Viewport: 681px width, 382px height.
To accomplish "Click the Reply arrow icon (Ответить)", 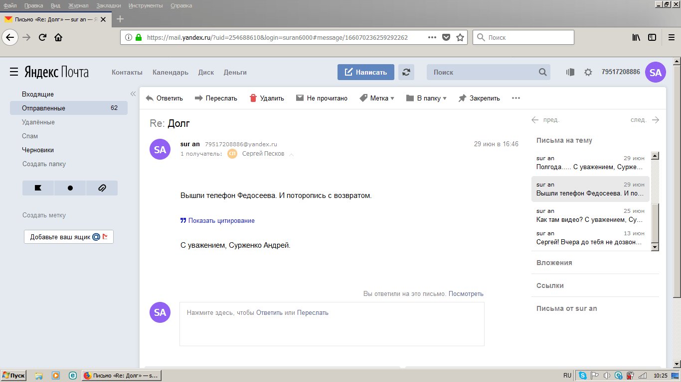I will pos(150,98).
